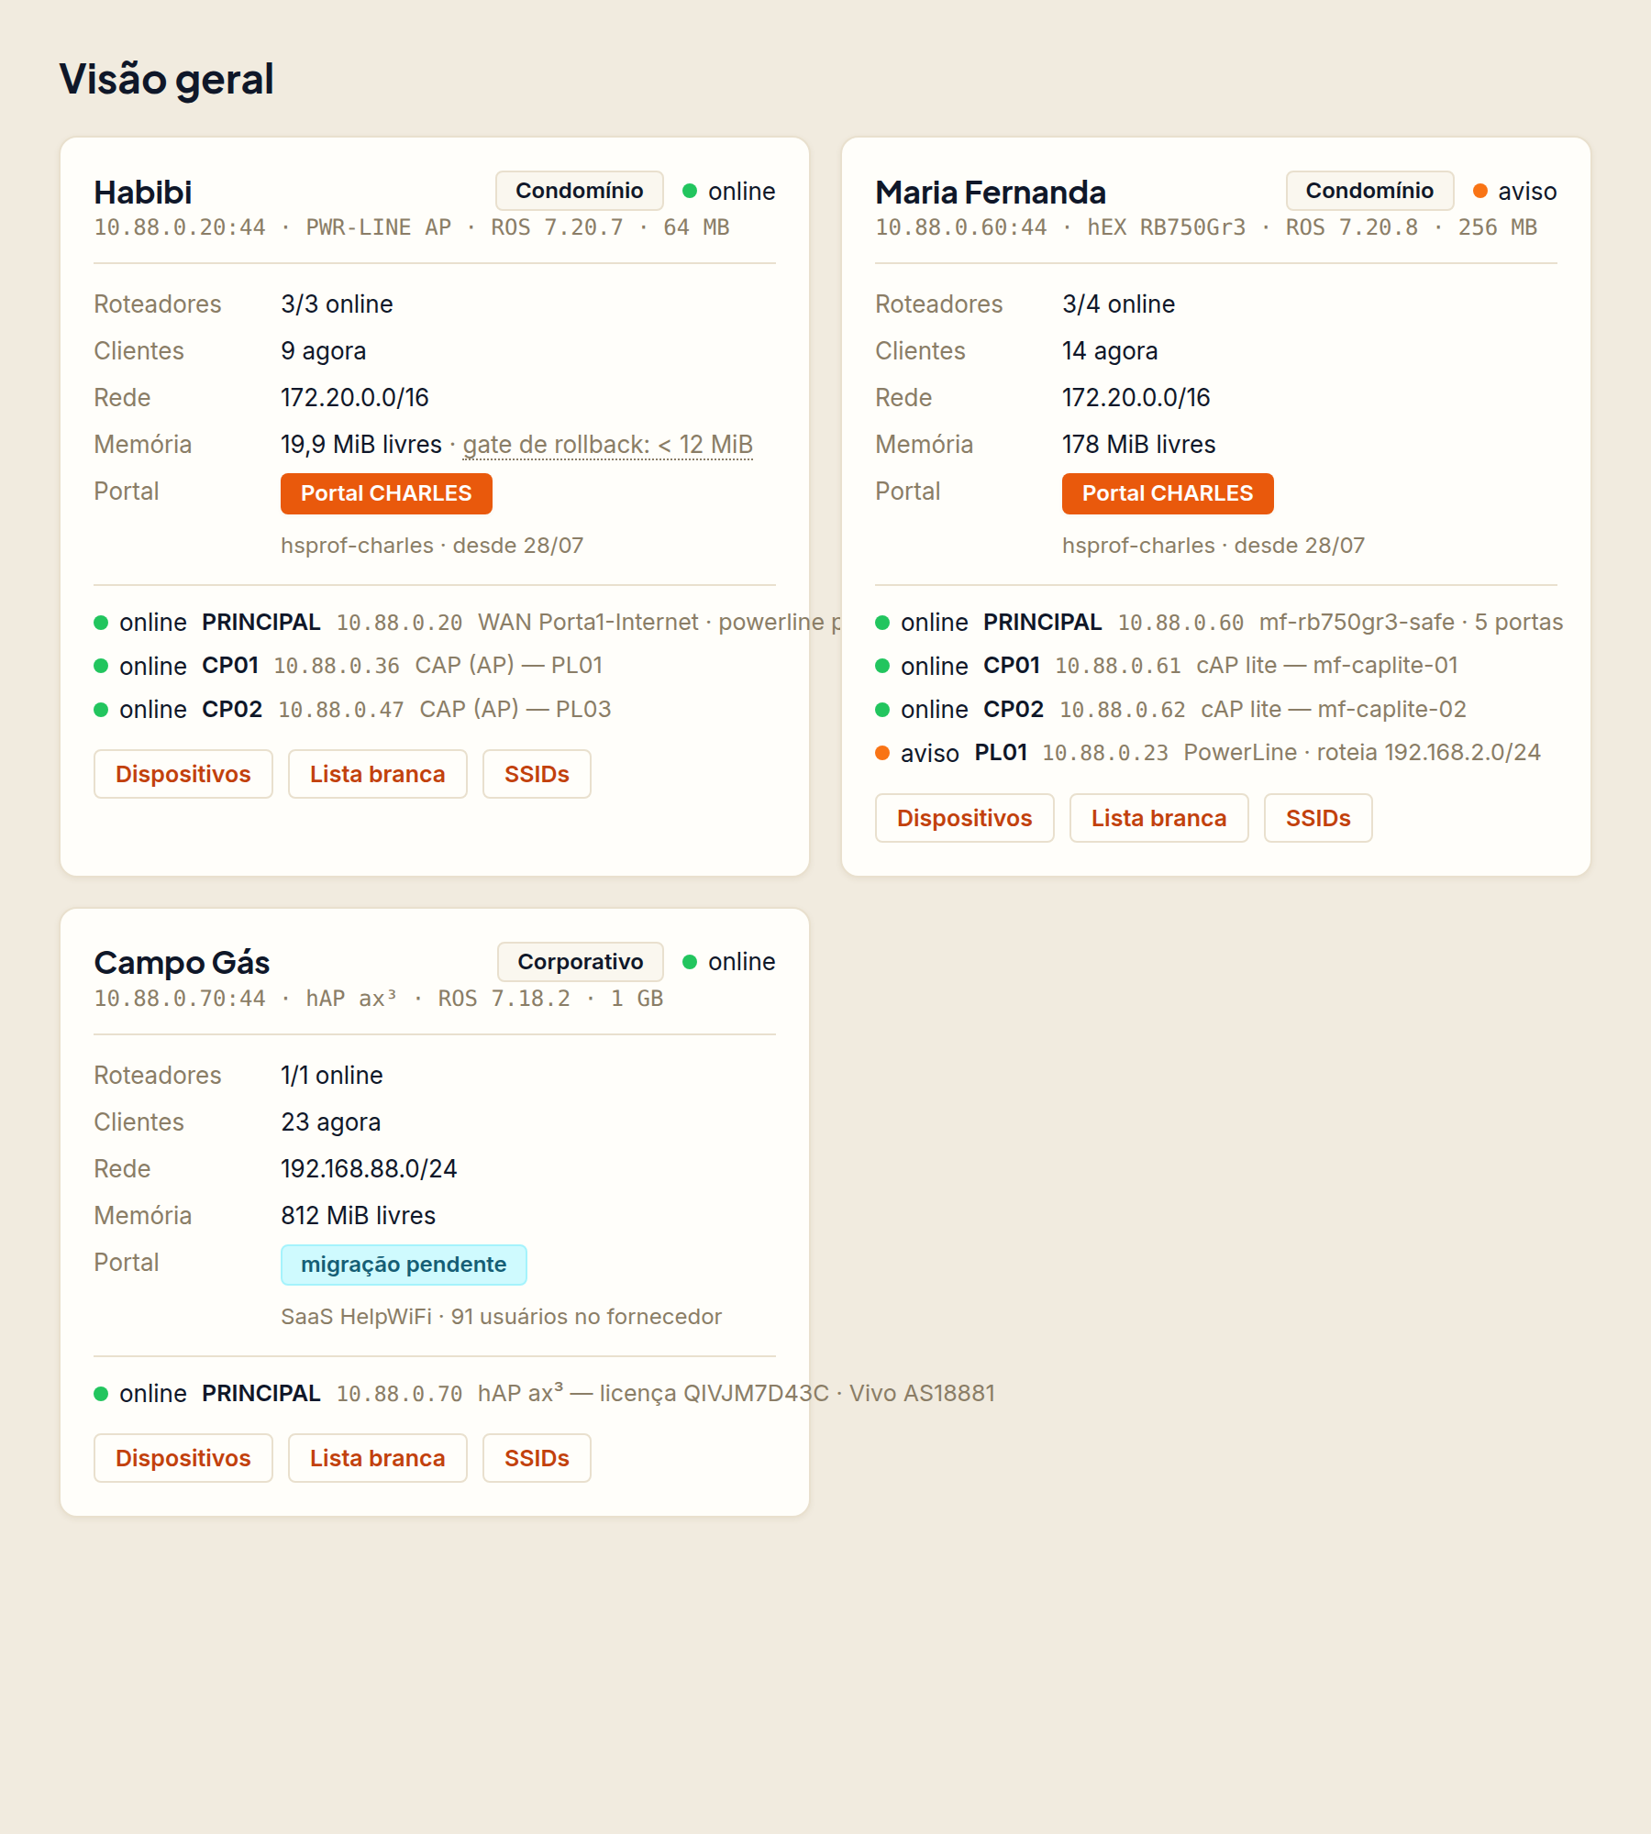Open Lista branca in the Habibi card
1651x1834 pixels.
tap(377, 774)
